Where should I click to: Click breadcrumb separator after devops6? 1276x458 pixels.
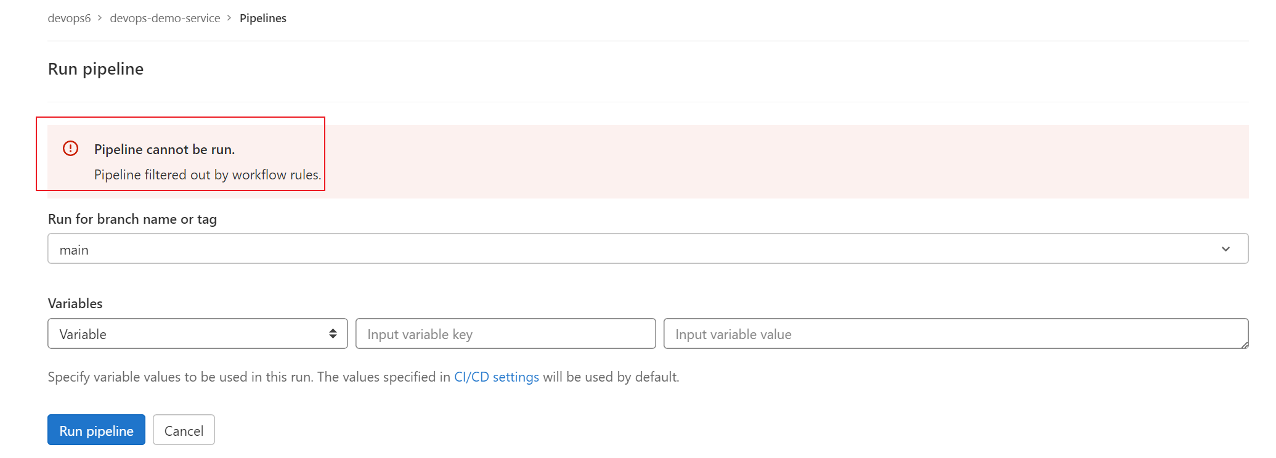point(100,18)
